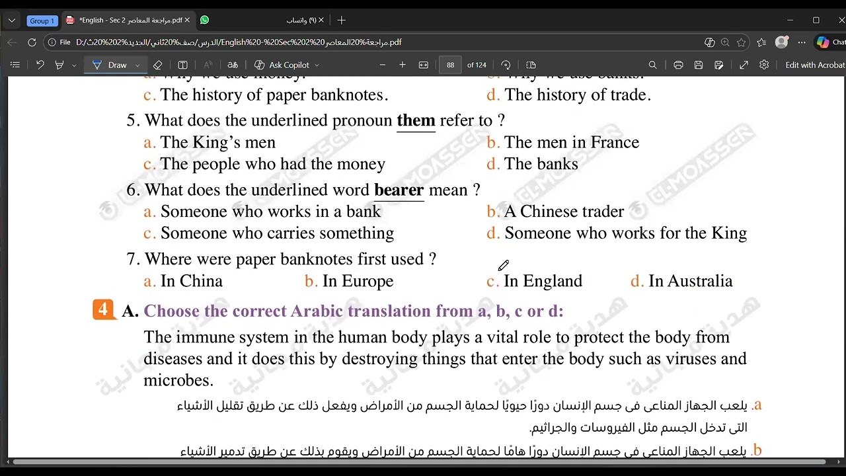Click the Fit to width icon
The image size is (846, 476).
(x=424, y=65)
